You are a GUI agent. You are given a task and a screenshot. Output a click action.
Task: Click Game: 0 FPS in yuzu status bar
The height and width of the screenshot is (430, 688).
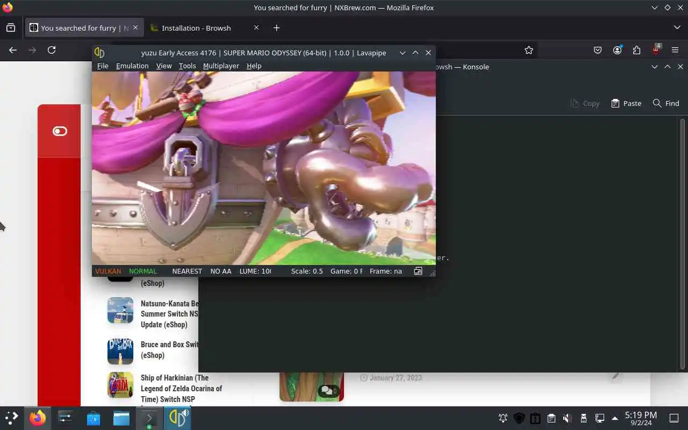pos(346,271)
